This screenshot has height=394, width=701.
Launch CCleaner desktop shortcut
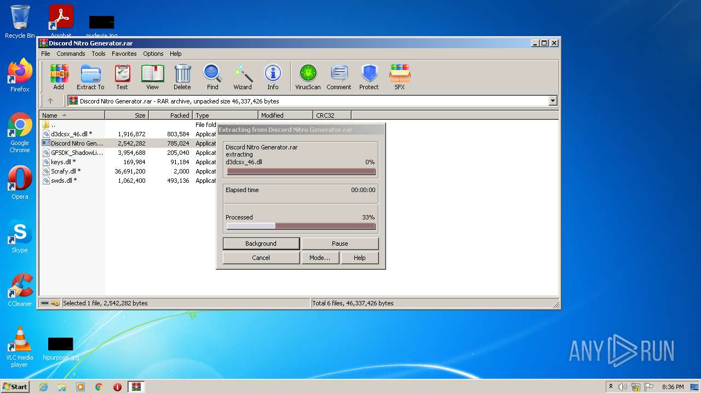(20, 290)
